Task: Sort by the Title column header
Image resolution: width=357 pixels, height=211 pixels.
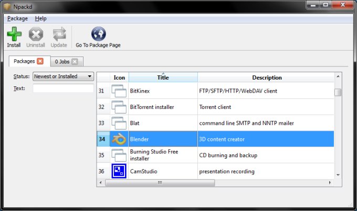Action: click(163, 77)
